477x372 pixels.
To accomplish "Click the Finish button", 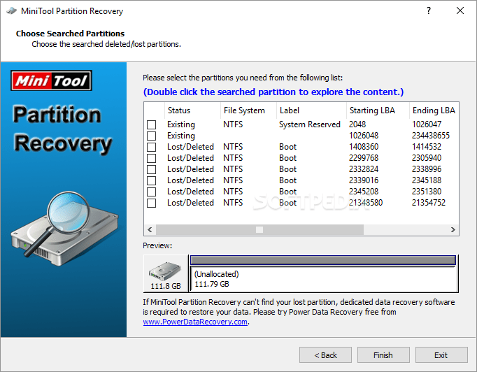I will point(383,355).
